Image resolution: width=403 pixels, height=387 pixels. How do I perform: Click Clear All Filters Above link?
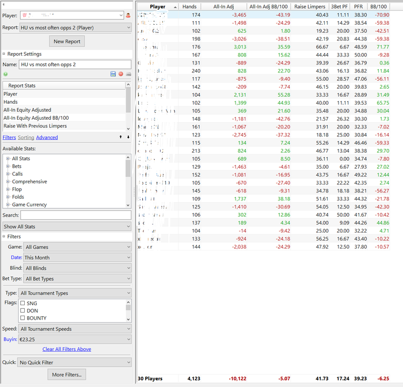[x=67, y=349]
